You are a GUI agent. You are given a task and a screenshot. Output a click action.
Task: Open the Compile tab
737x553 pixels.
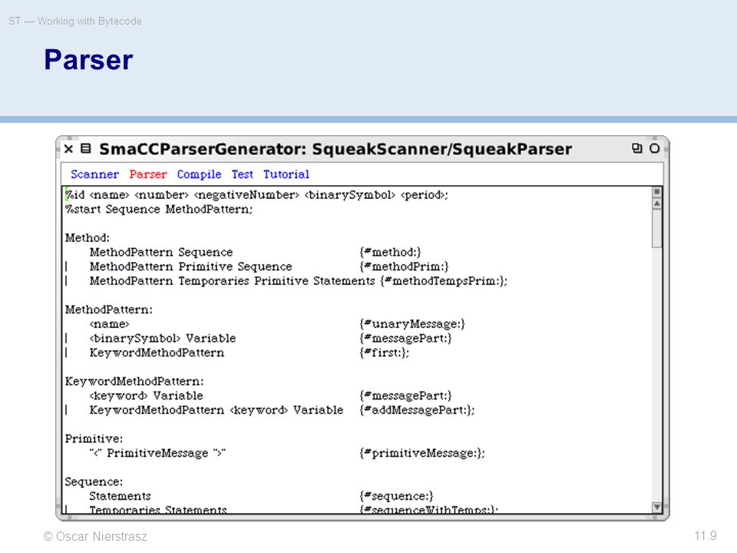point(199,174)
